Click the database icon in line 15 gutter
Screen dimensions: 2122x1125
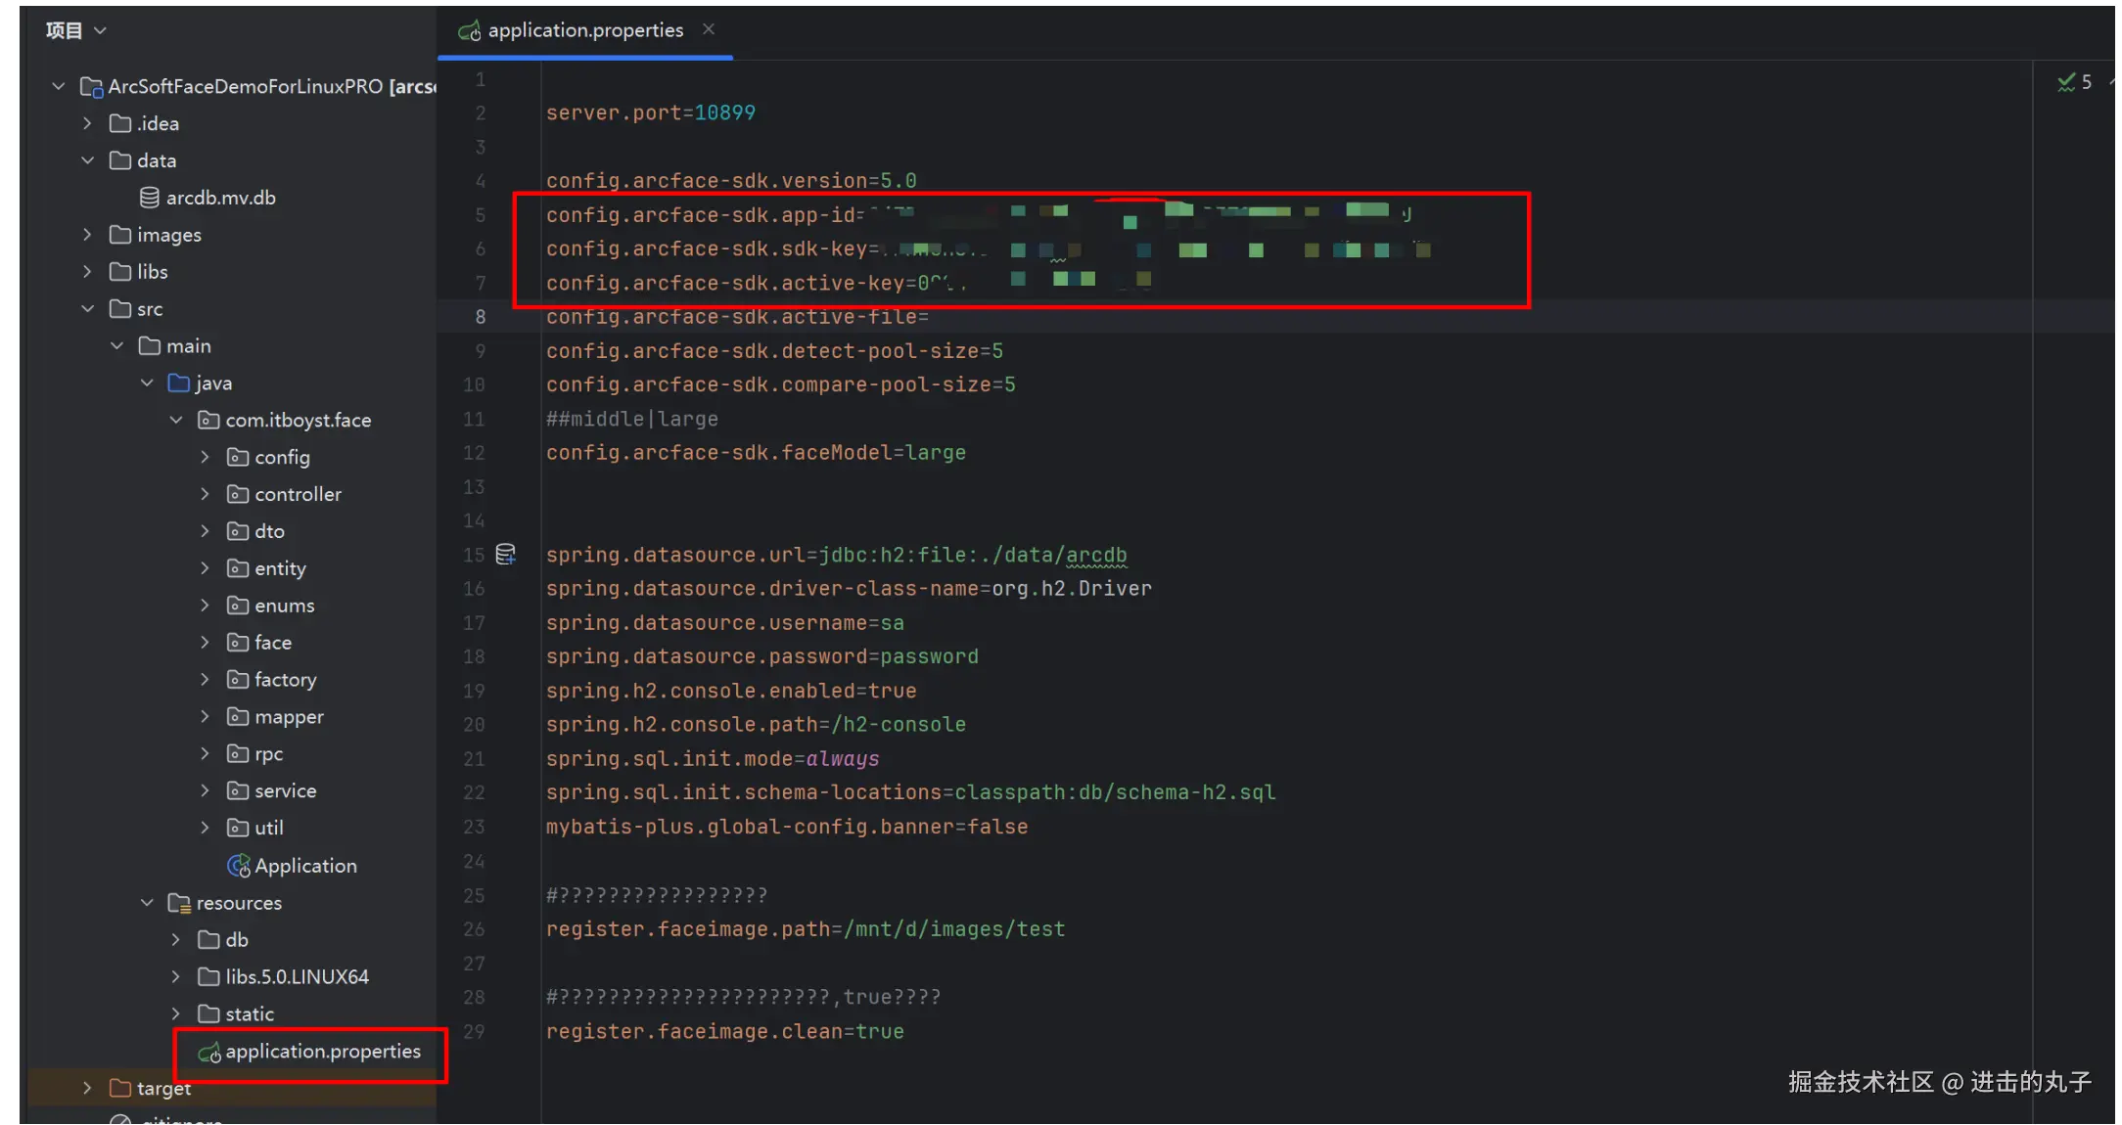click(x=505, y=555)
